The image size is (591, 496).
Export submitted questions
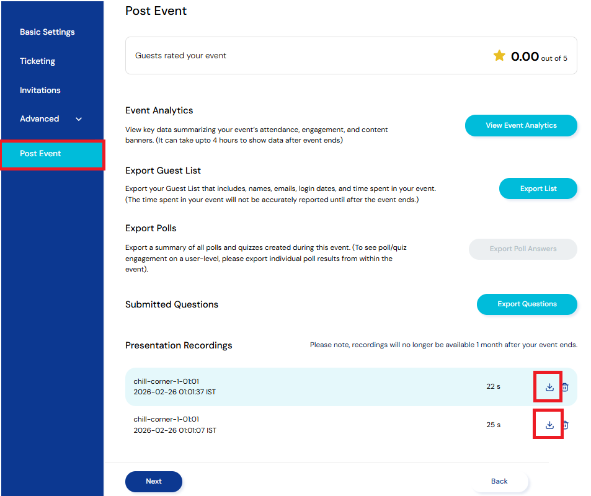click(x=527, y=304)
